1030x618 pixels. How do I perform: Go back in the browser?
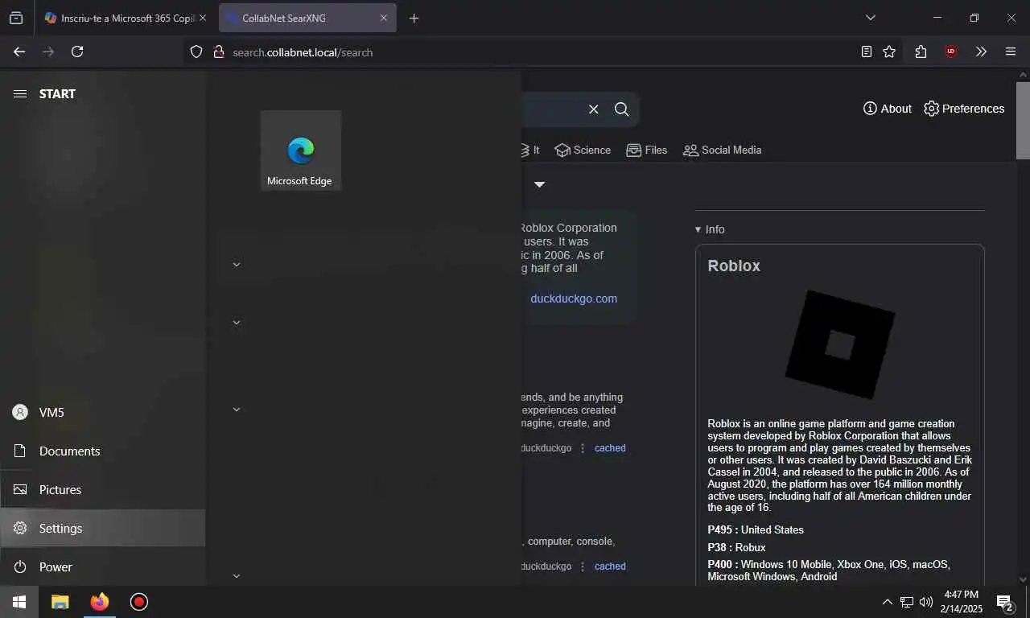point(19,51)
